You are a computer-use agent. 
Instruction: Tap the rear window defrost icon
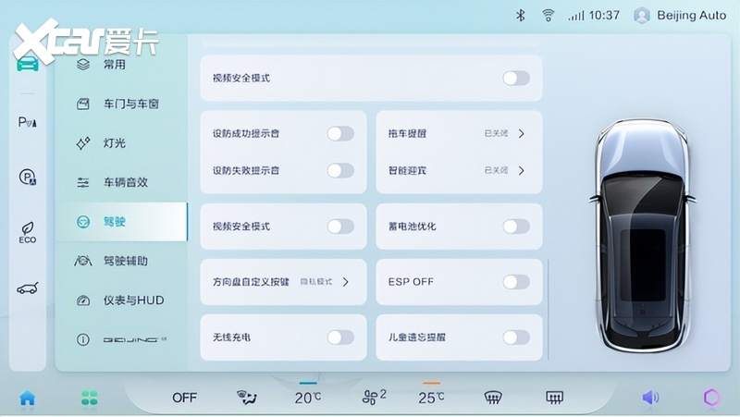pyautogui.click(x=554, y=398)
